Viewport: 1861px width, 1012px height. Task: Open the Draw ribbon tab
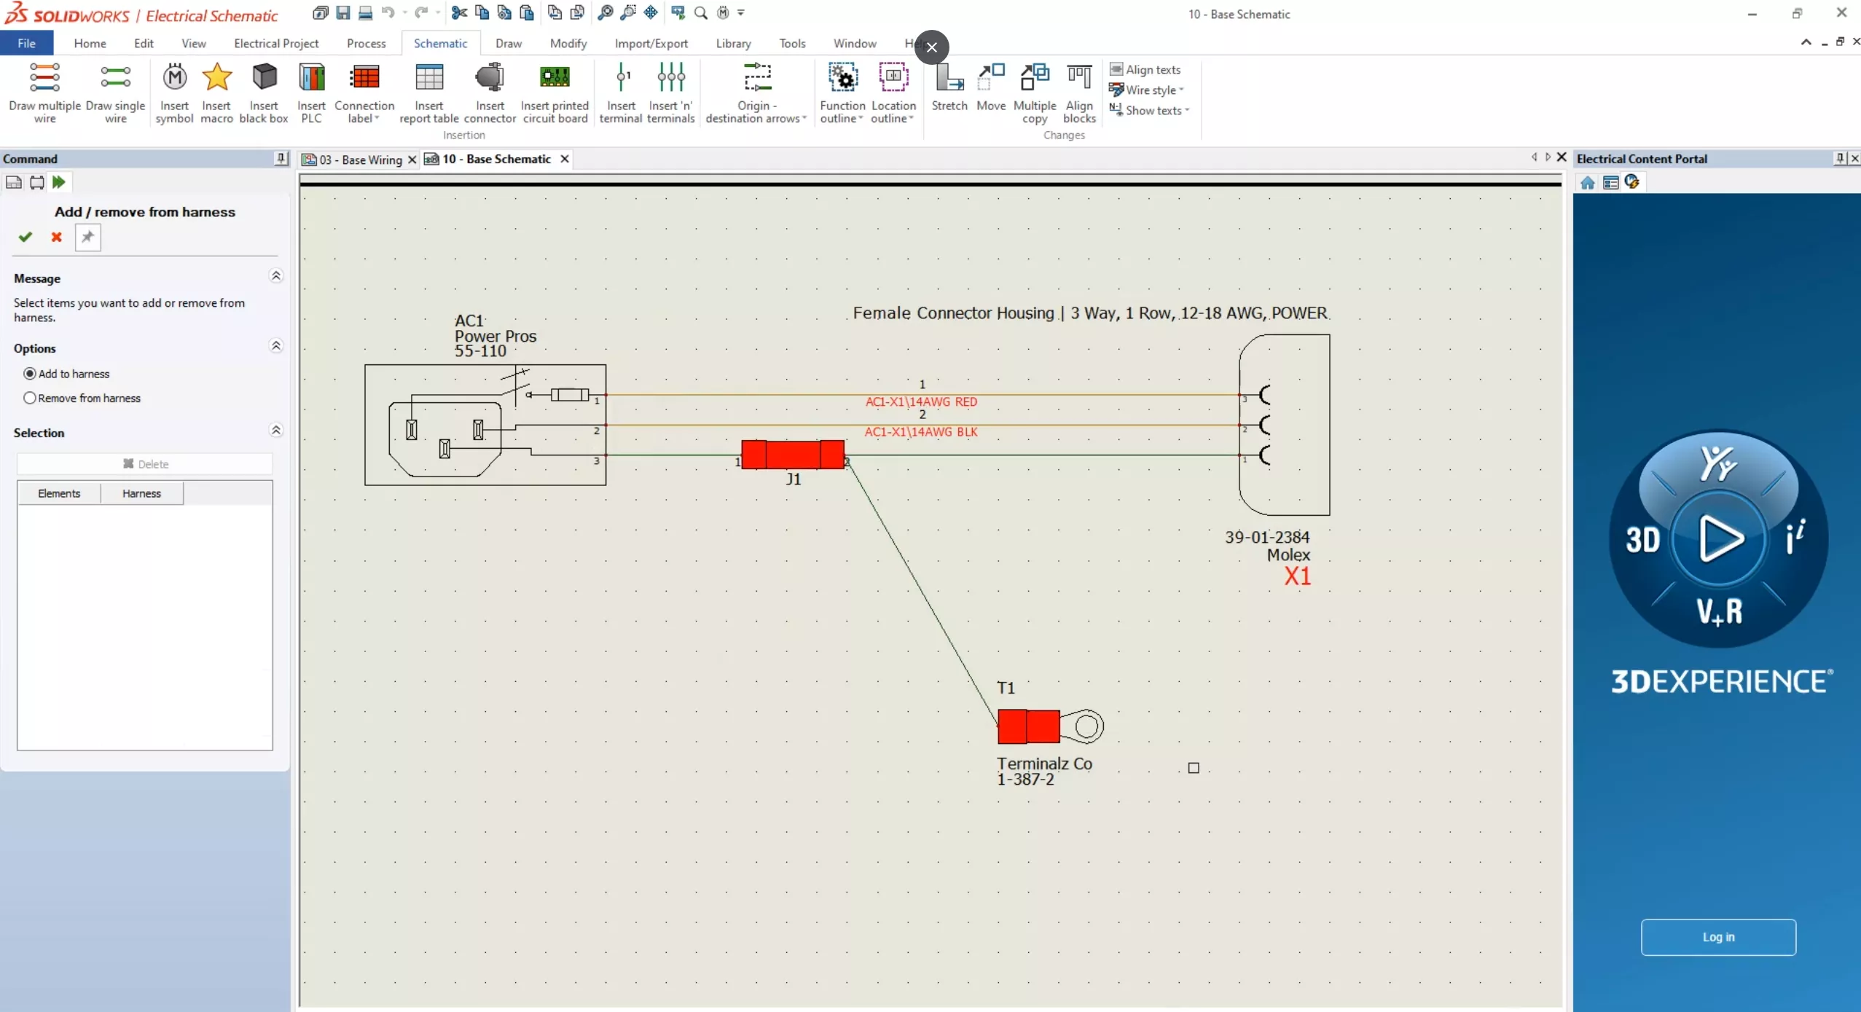(509, 44)
